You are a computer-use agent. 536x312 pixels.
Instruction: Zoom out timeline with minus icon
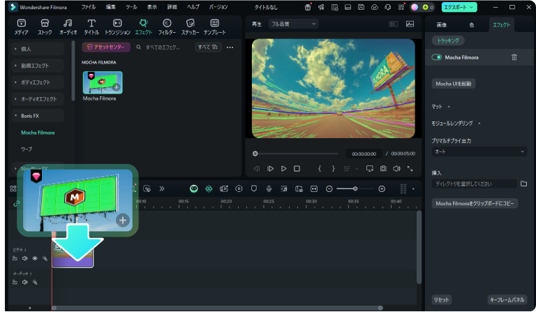(329, 188)
